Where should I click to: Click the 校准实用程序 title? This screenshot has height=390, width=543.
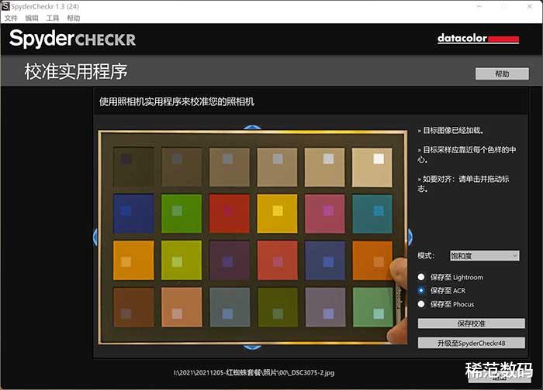(76, 71)
